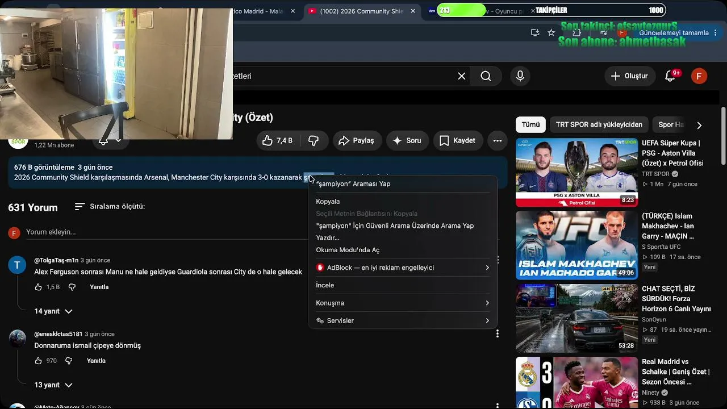The height and width of the screenshot is (409, 727).
Task: Expand 14 yanıt replies
Action: tap(53, 311)
